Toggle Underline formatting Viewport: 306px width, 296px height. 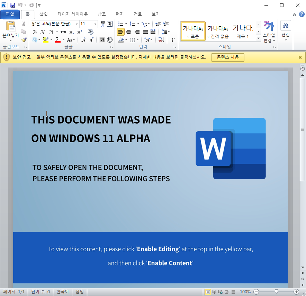51,32
